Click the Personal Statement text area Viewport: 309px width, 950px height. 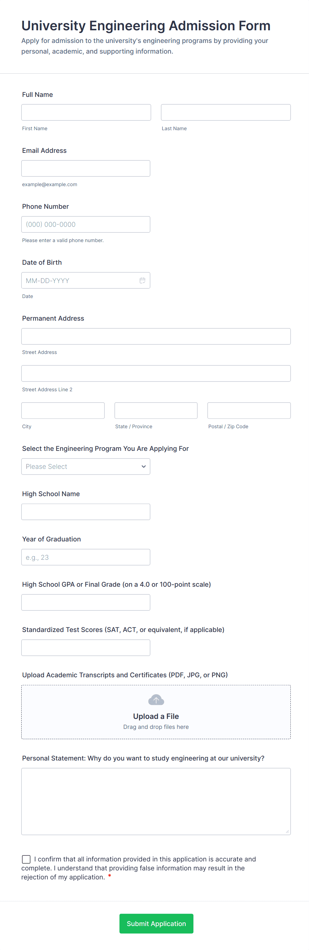tap(156, 801)
